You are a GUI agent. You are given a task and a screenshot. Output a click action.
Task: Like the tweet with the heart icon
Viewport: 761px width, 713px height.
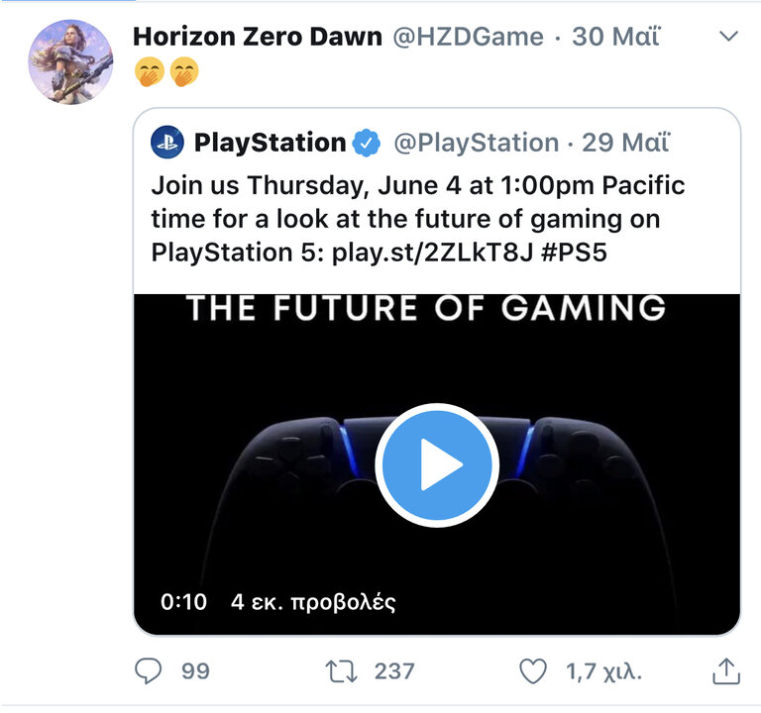533,671
